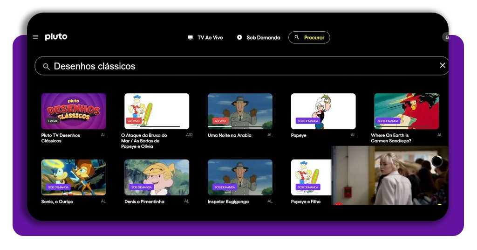The height and width of the screenshot is (250, 477).
Task: Click the picture-in-picture video player
Action: coord(389,175)
